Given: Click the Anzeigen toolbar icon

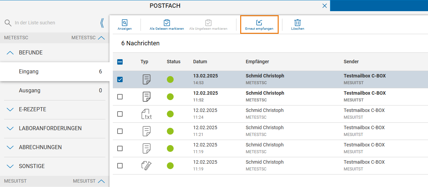Looking at the screenshot, I should [x=125, y=23].
